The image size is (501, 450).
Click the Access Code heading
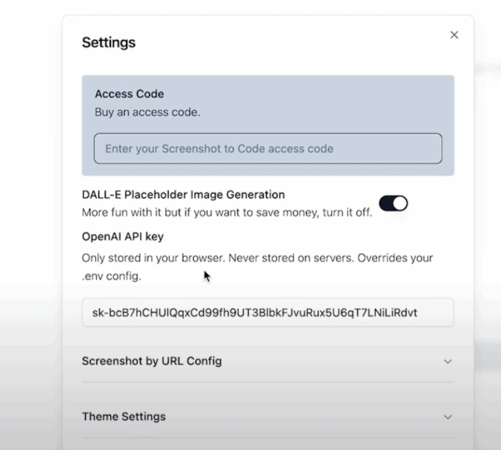(129, 94)
